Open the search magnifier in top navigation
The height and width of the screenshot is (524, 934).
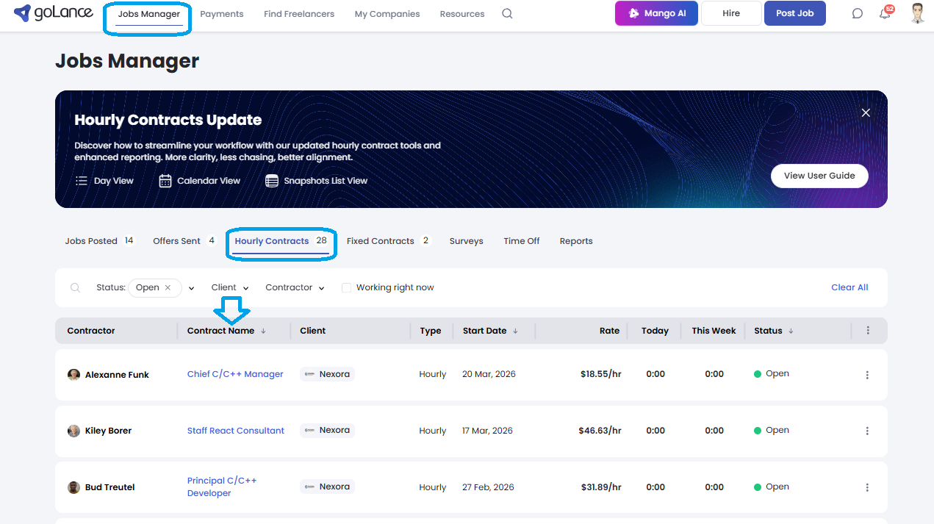(507, 14)
